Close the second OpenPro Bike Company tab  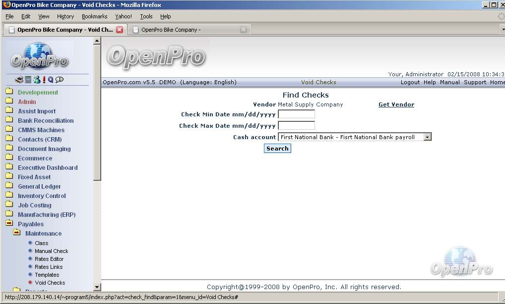coord(244,30)
